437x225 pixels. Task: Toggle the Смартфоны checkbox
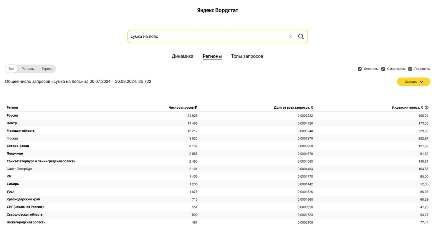click(383, 69)
